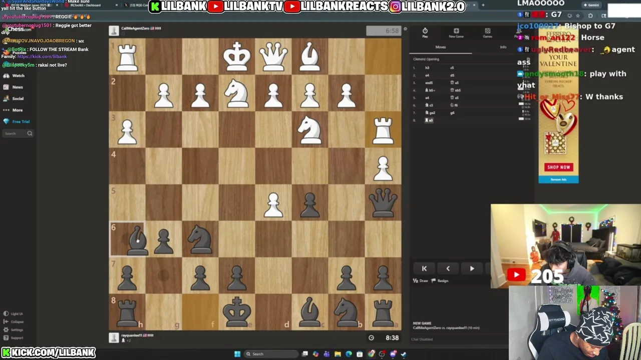Expand the More menu in the sidebar

[x=14, y=110]
